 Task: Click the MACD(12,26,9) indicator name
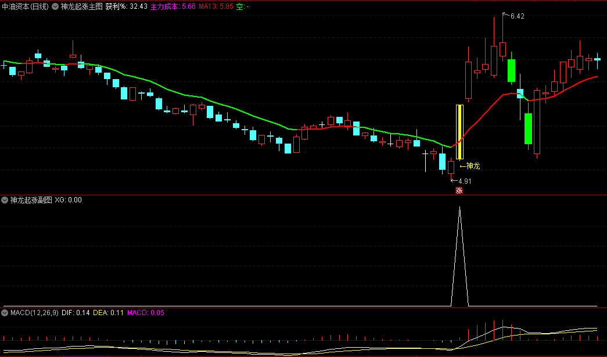pyautogui.click(x=34, y=313)
